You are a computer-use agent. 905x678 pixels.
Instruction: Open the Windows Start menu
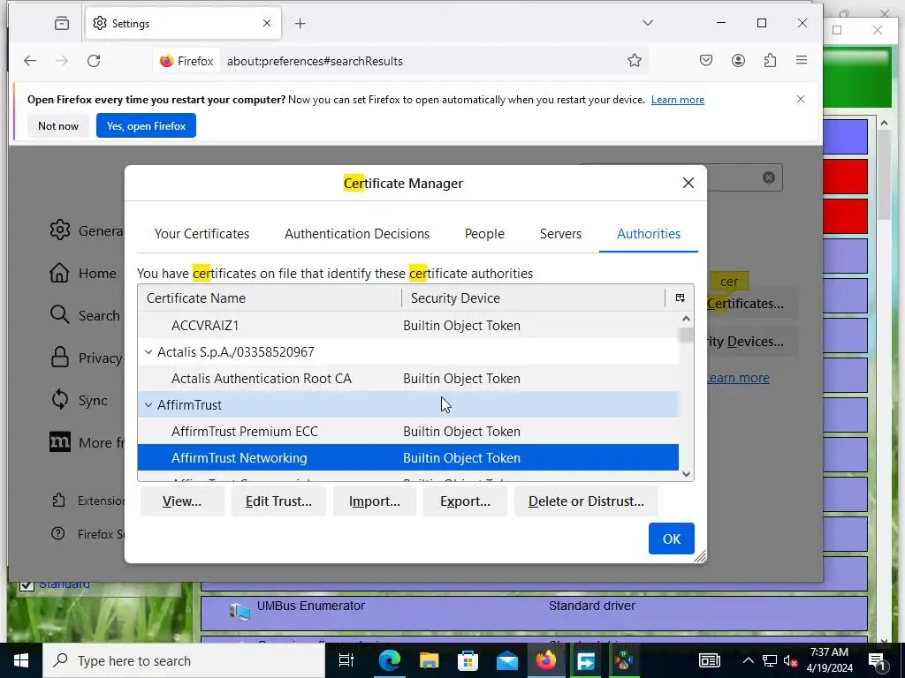[x=21, y=660]
